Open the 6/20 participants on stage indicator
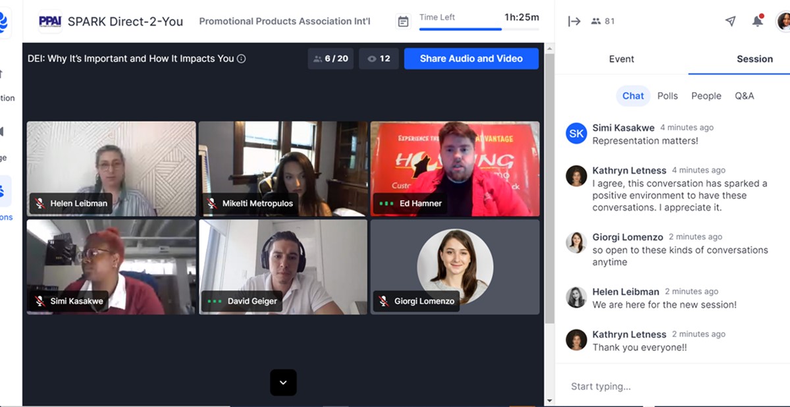This screenshot has width=790, height=407. click(x=330, y=59)
